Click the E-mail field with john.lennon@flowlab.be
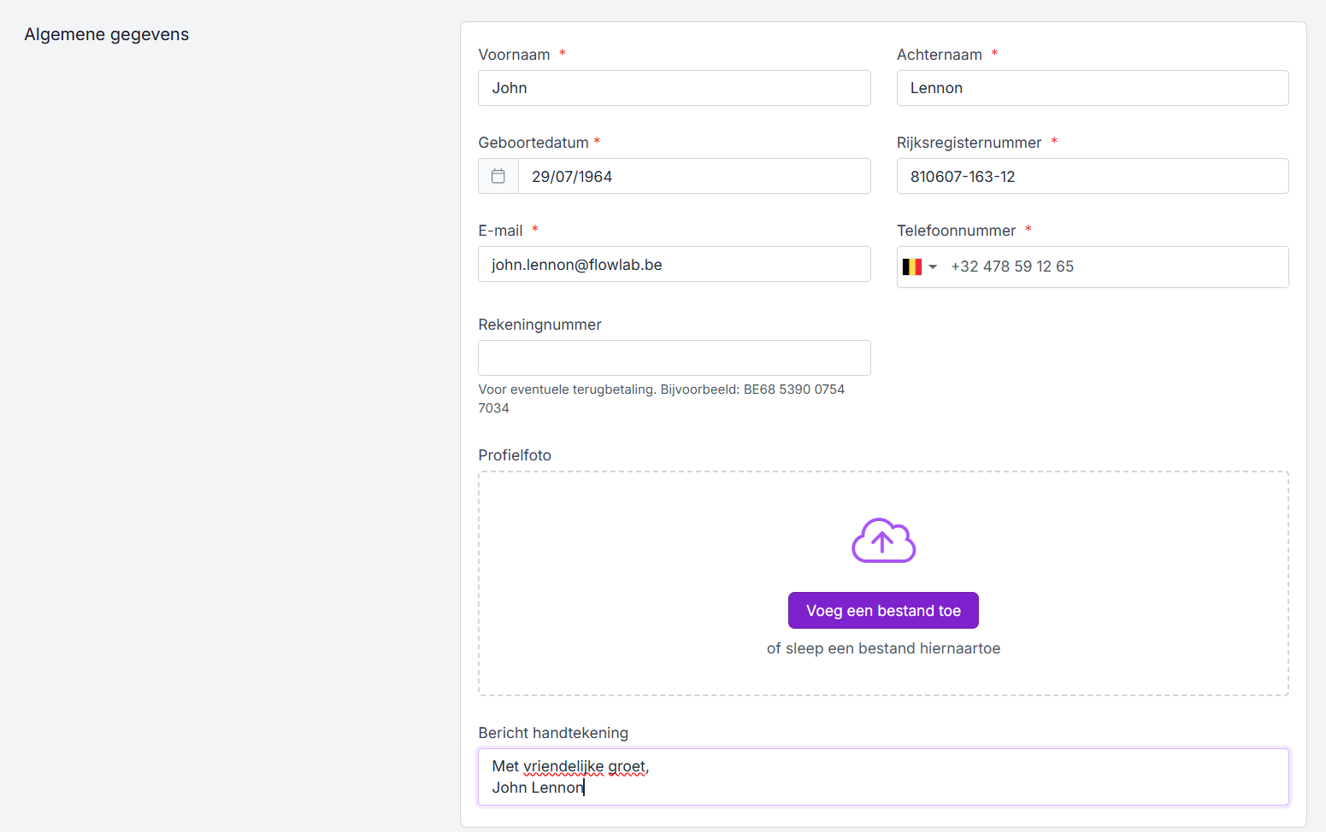1326x832 pixels. (674, 264)
